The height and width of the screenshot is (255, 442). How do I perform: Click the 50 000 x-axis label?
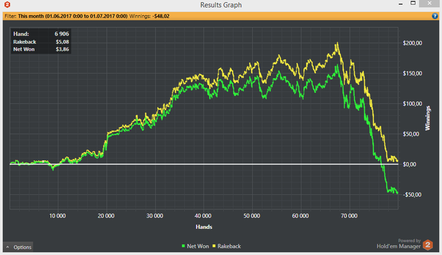pyautogui.click(x=252, y=216)
